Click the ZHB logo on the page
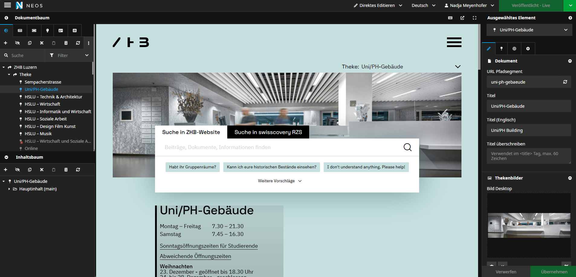Screen dimensions: 576x277 pyautogui.click(x=131, y=42)
